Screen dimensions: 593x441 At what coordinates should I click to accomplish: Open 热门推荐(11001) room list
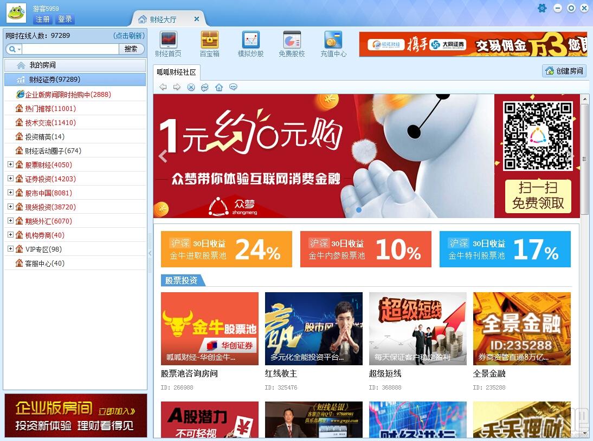75,109
